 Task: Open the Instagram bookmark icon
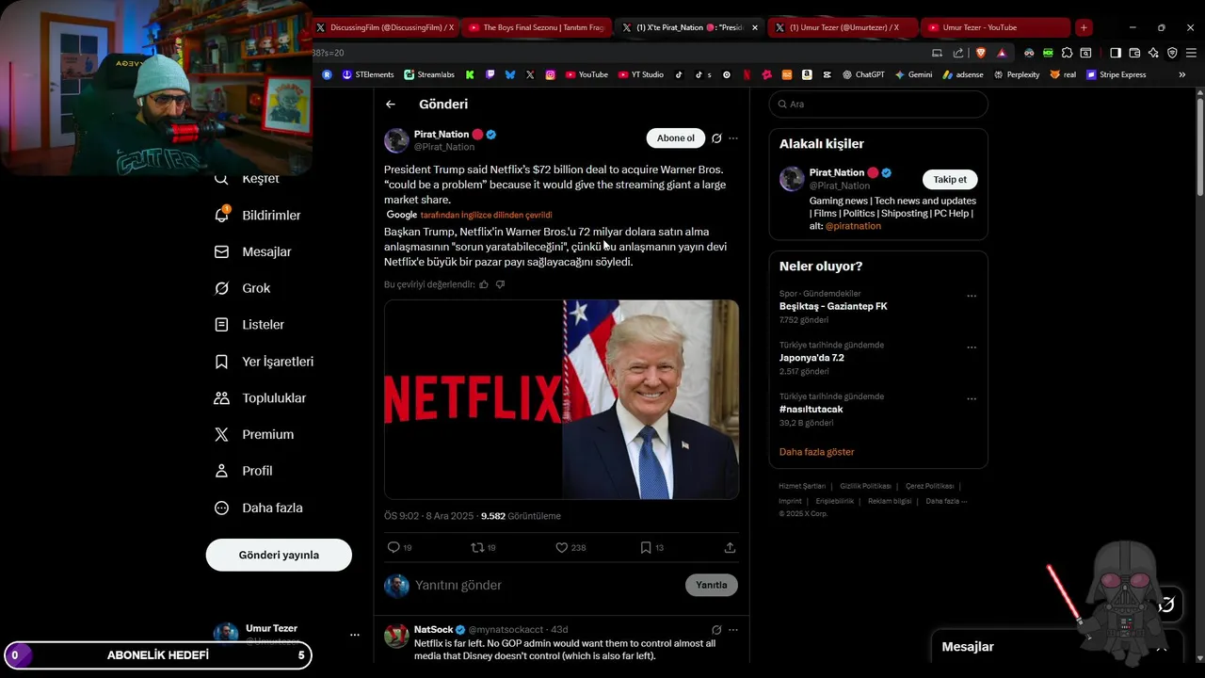pos(551,74)
